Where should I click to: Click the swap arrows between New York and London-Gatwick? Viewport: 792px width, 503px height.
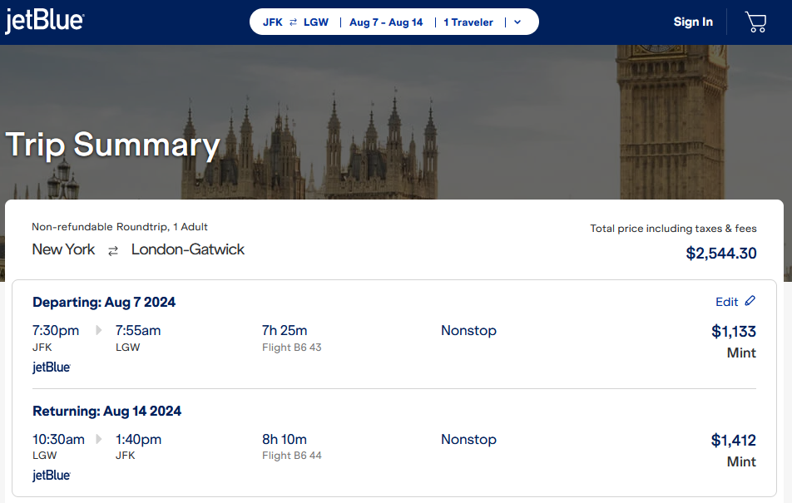click(x=112, y=249)
